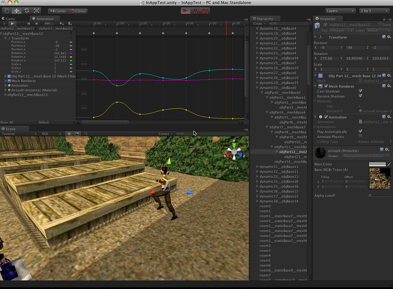This screenshot has width=393, height=289.
Task: Add an animation event marker
Action: tap(71, 23)
